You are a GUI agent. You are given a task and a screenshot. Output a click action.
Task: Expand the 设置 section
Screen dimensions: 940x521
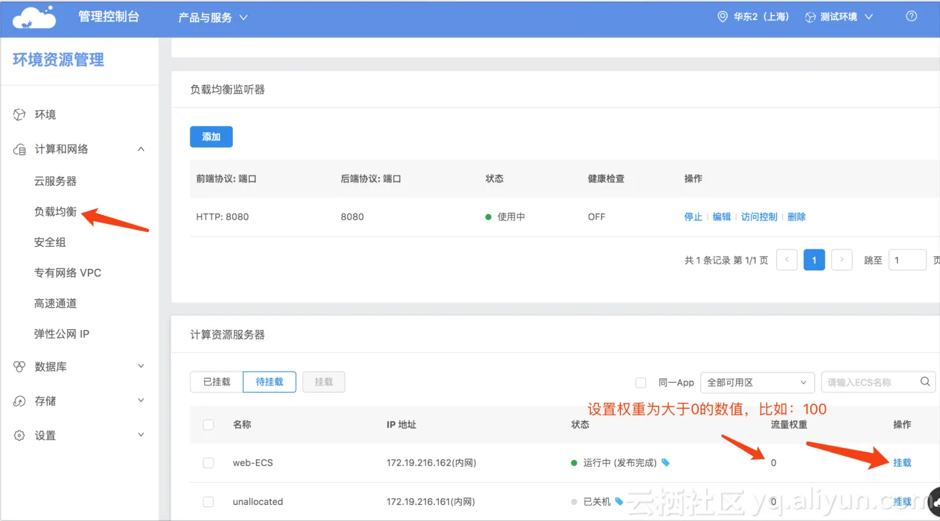point(141,435)
